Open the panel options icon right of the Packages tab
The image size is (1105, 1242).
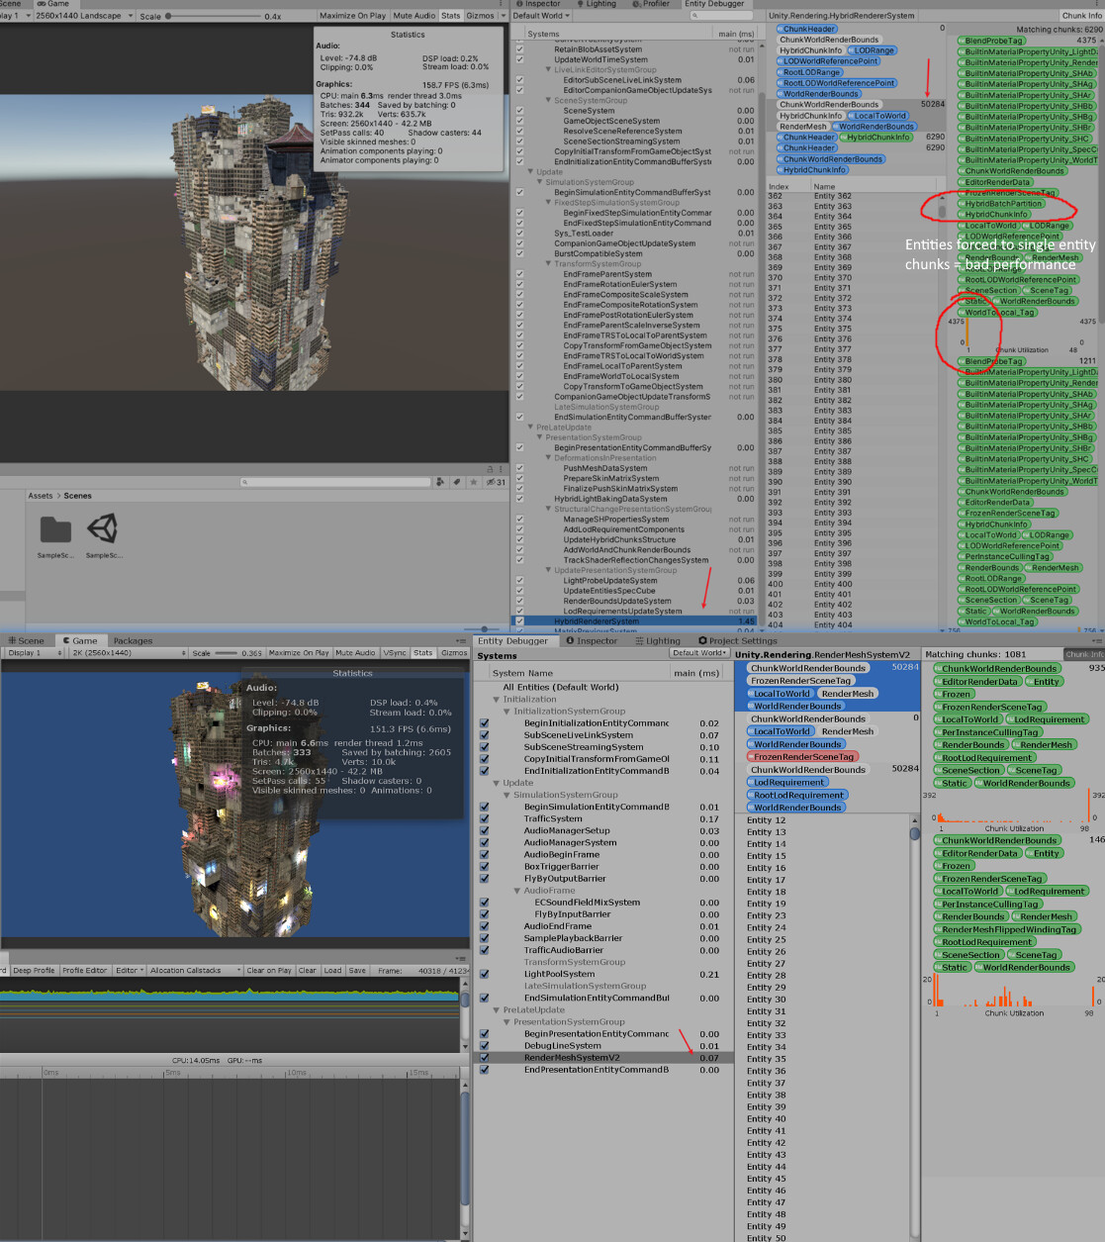coord(461,640)
